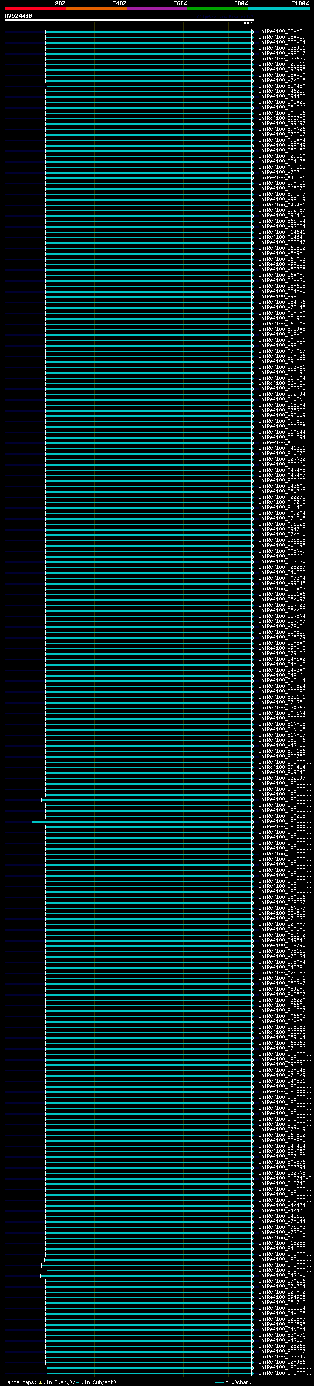Image resolution: width=314 pixels, height=1386 pixels.
Task: Click hit label UniRef100_C6TAC3
Action: (282, 259)
